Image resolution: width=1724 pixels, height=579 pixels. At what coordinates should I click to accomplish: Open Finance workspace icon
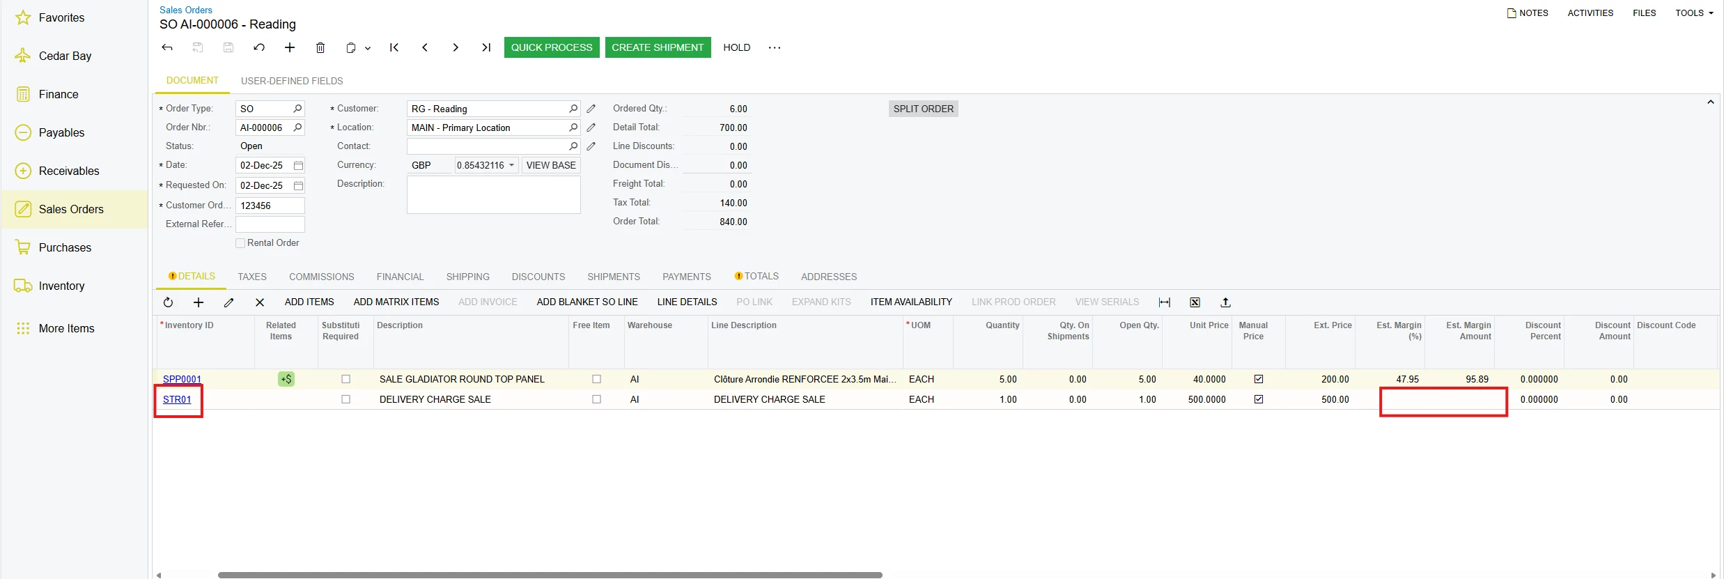point(23,94)
